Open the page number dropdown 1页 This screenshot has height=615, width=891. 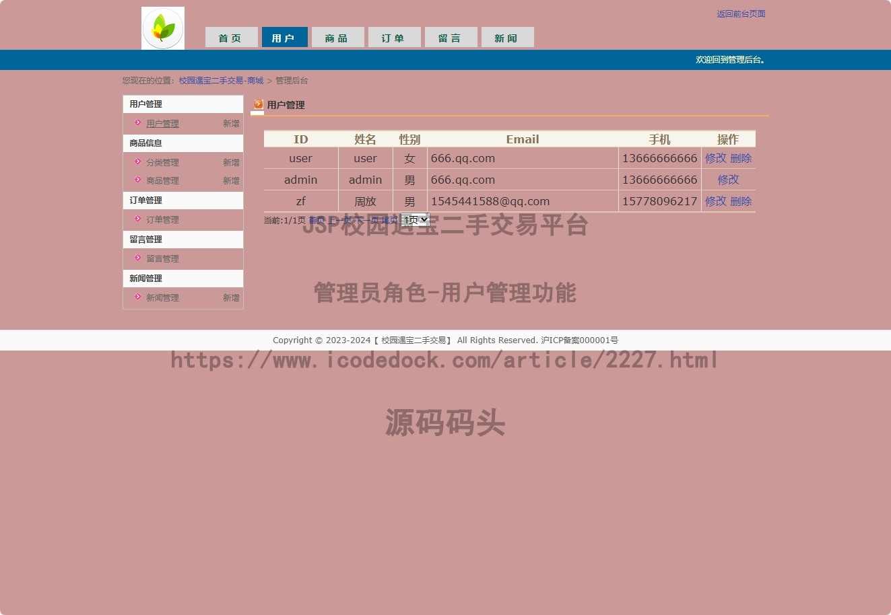coord(415,220)
